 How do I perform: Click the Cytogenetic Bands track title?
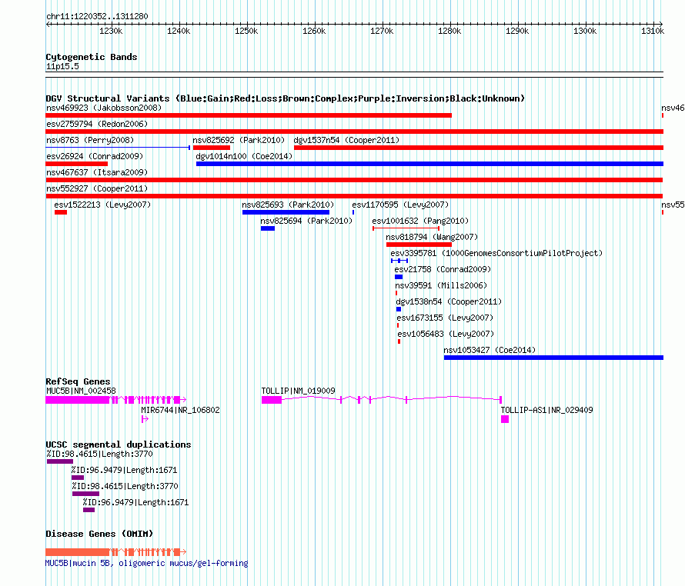click(x=92, y=57)
